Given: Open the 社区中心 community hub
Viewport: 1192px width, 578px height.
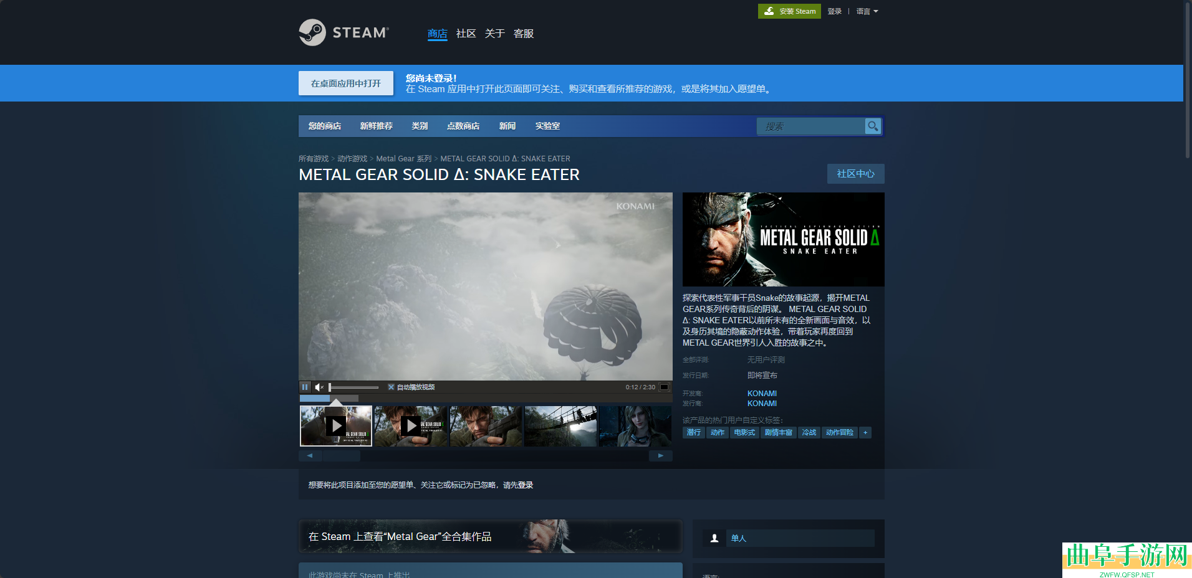Looking at the screenshot, I should [x=855, y=174].
